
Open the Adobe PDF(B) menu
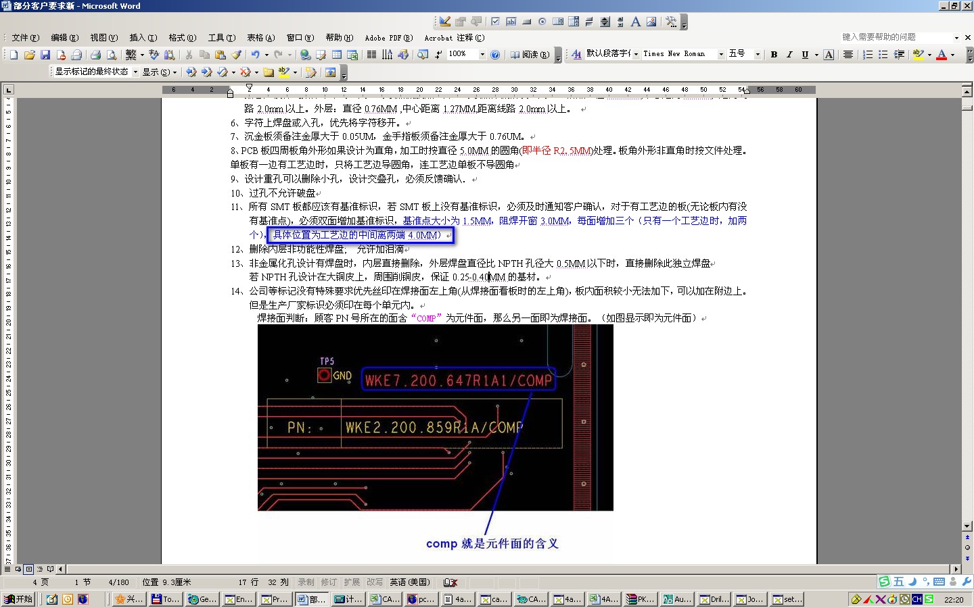point(389,38)
